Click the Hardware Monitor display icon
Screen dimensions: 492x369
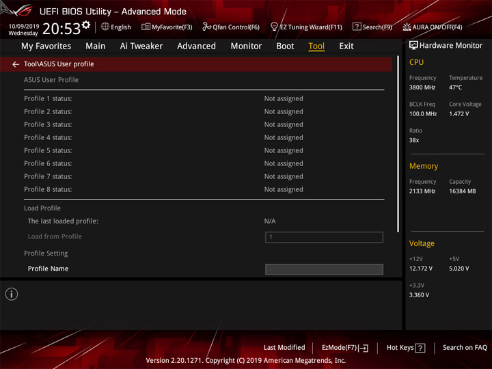pyautogui.click(x=413, y=46)
